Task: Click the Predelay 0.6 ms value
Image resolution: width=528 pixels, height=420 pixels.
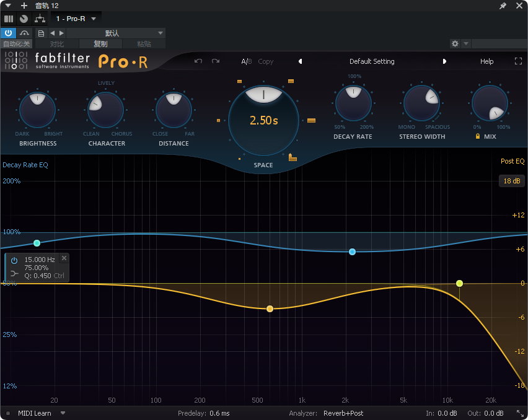Action: point(219,413)
